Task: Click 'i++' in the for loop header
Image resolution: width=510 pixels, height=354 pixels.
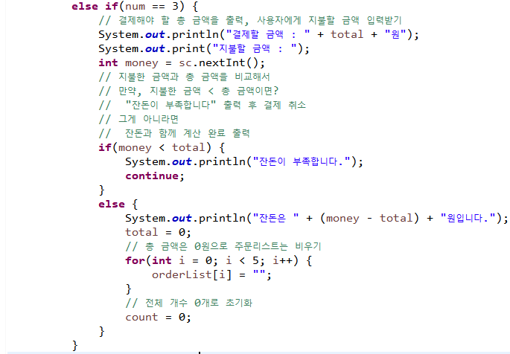Action: coord(281,260)
